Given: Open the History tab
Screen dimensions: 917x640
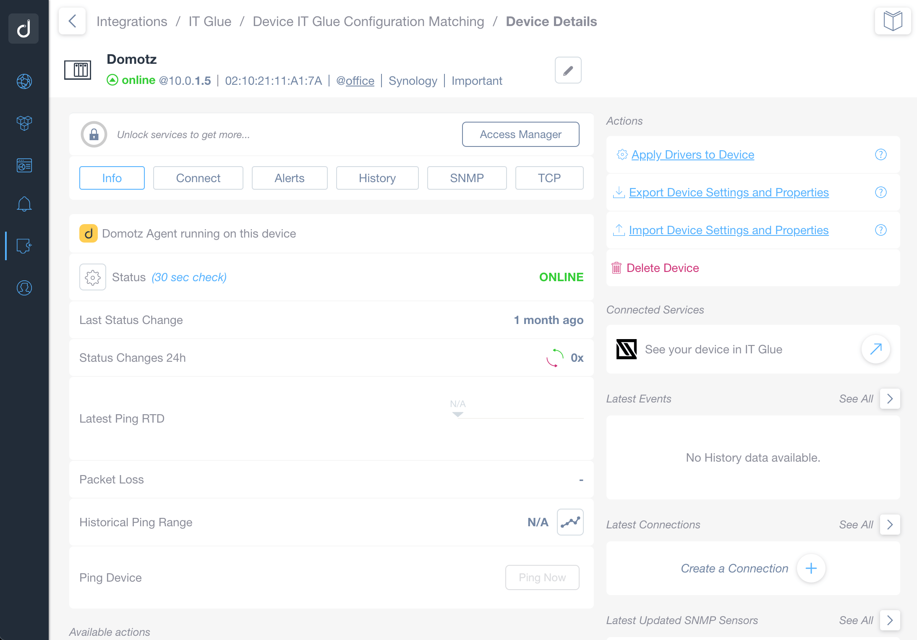Looking at the screenshot, I should pos(377,178).
